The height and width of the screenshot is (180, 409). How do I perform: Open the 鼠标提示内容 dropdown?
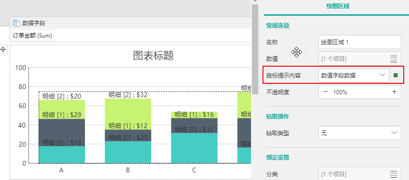coord(354,75)
